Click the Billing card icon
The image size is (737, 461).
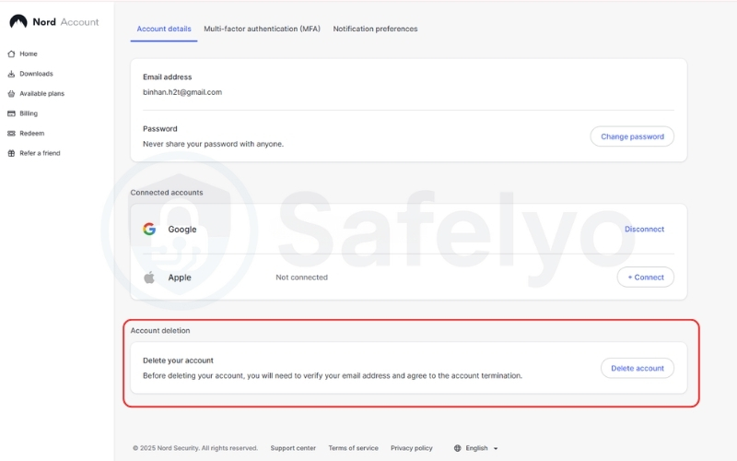click(11, 113)
